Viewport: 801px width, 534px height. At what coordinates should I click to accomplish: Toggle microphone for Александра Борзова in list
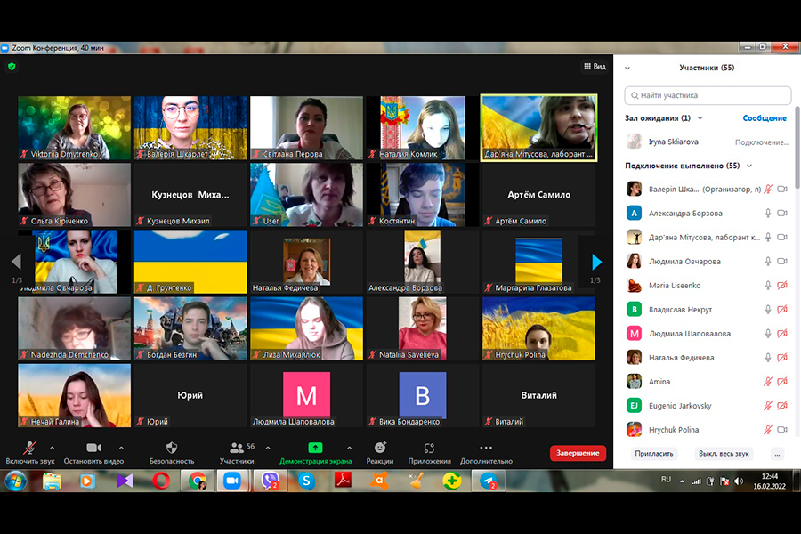tap(768, 214)
